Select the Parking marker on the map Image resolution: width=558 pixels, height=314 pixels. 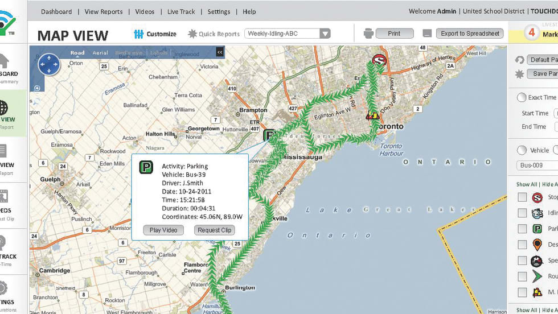point(269,135)
